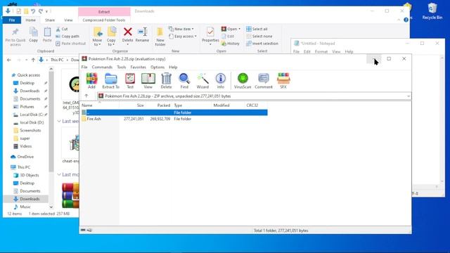Run VirusScan from WinRAR toolbar
This screenshot has width=450, height=253.
(243, 81)
